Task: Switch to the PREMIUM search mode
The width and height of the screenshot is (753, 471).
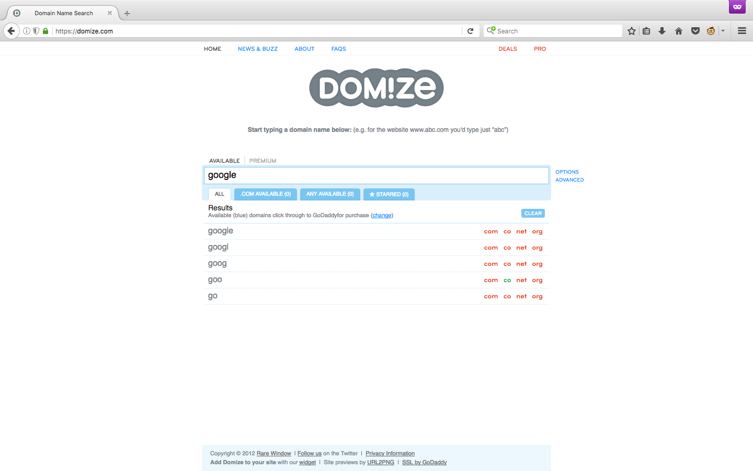Action: (x=263, y=161)
